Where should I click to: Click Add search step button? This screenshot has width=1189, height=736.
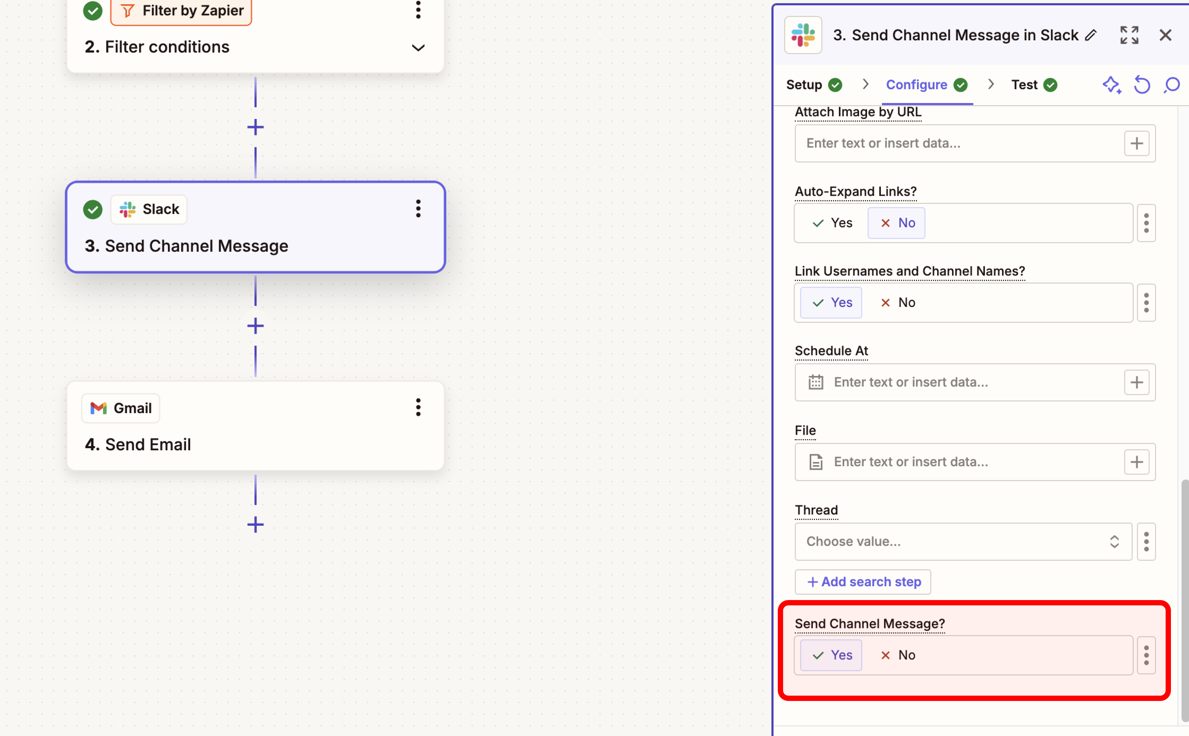[x=863, y=582]
